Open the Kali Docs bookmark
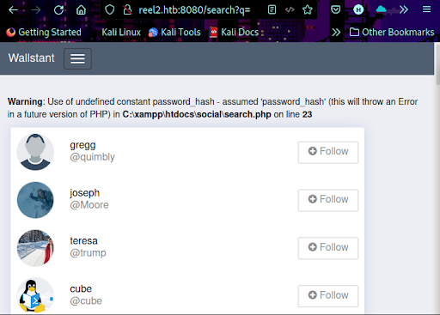This screenshot has height=315, width=440. point(234,33)
